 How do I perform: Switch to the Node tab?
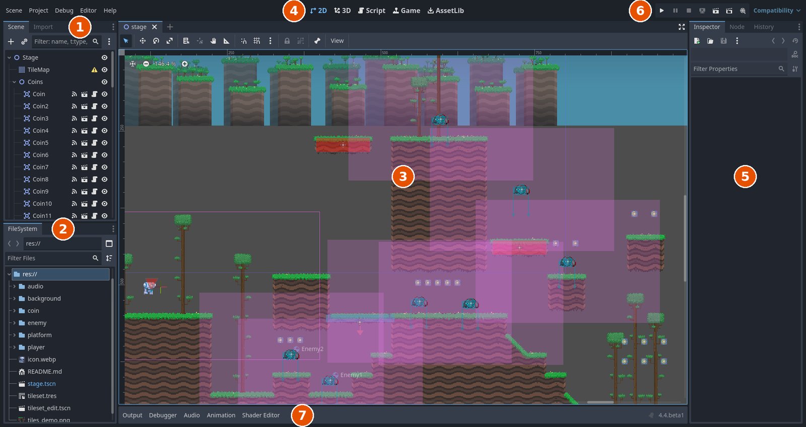[736, 27]
